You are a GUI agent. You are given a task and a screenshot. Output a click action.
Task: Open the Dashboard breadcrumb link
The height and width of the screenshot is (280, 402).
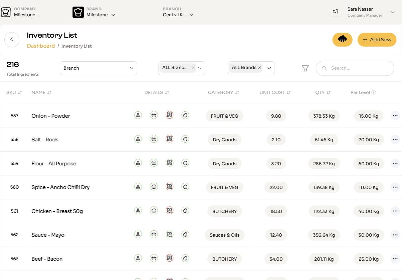pyautogui.click(x=41, y=46)
